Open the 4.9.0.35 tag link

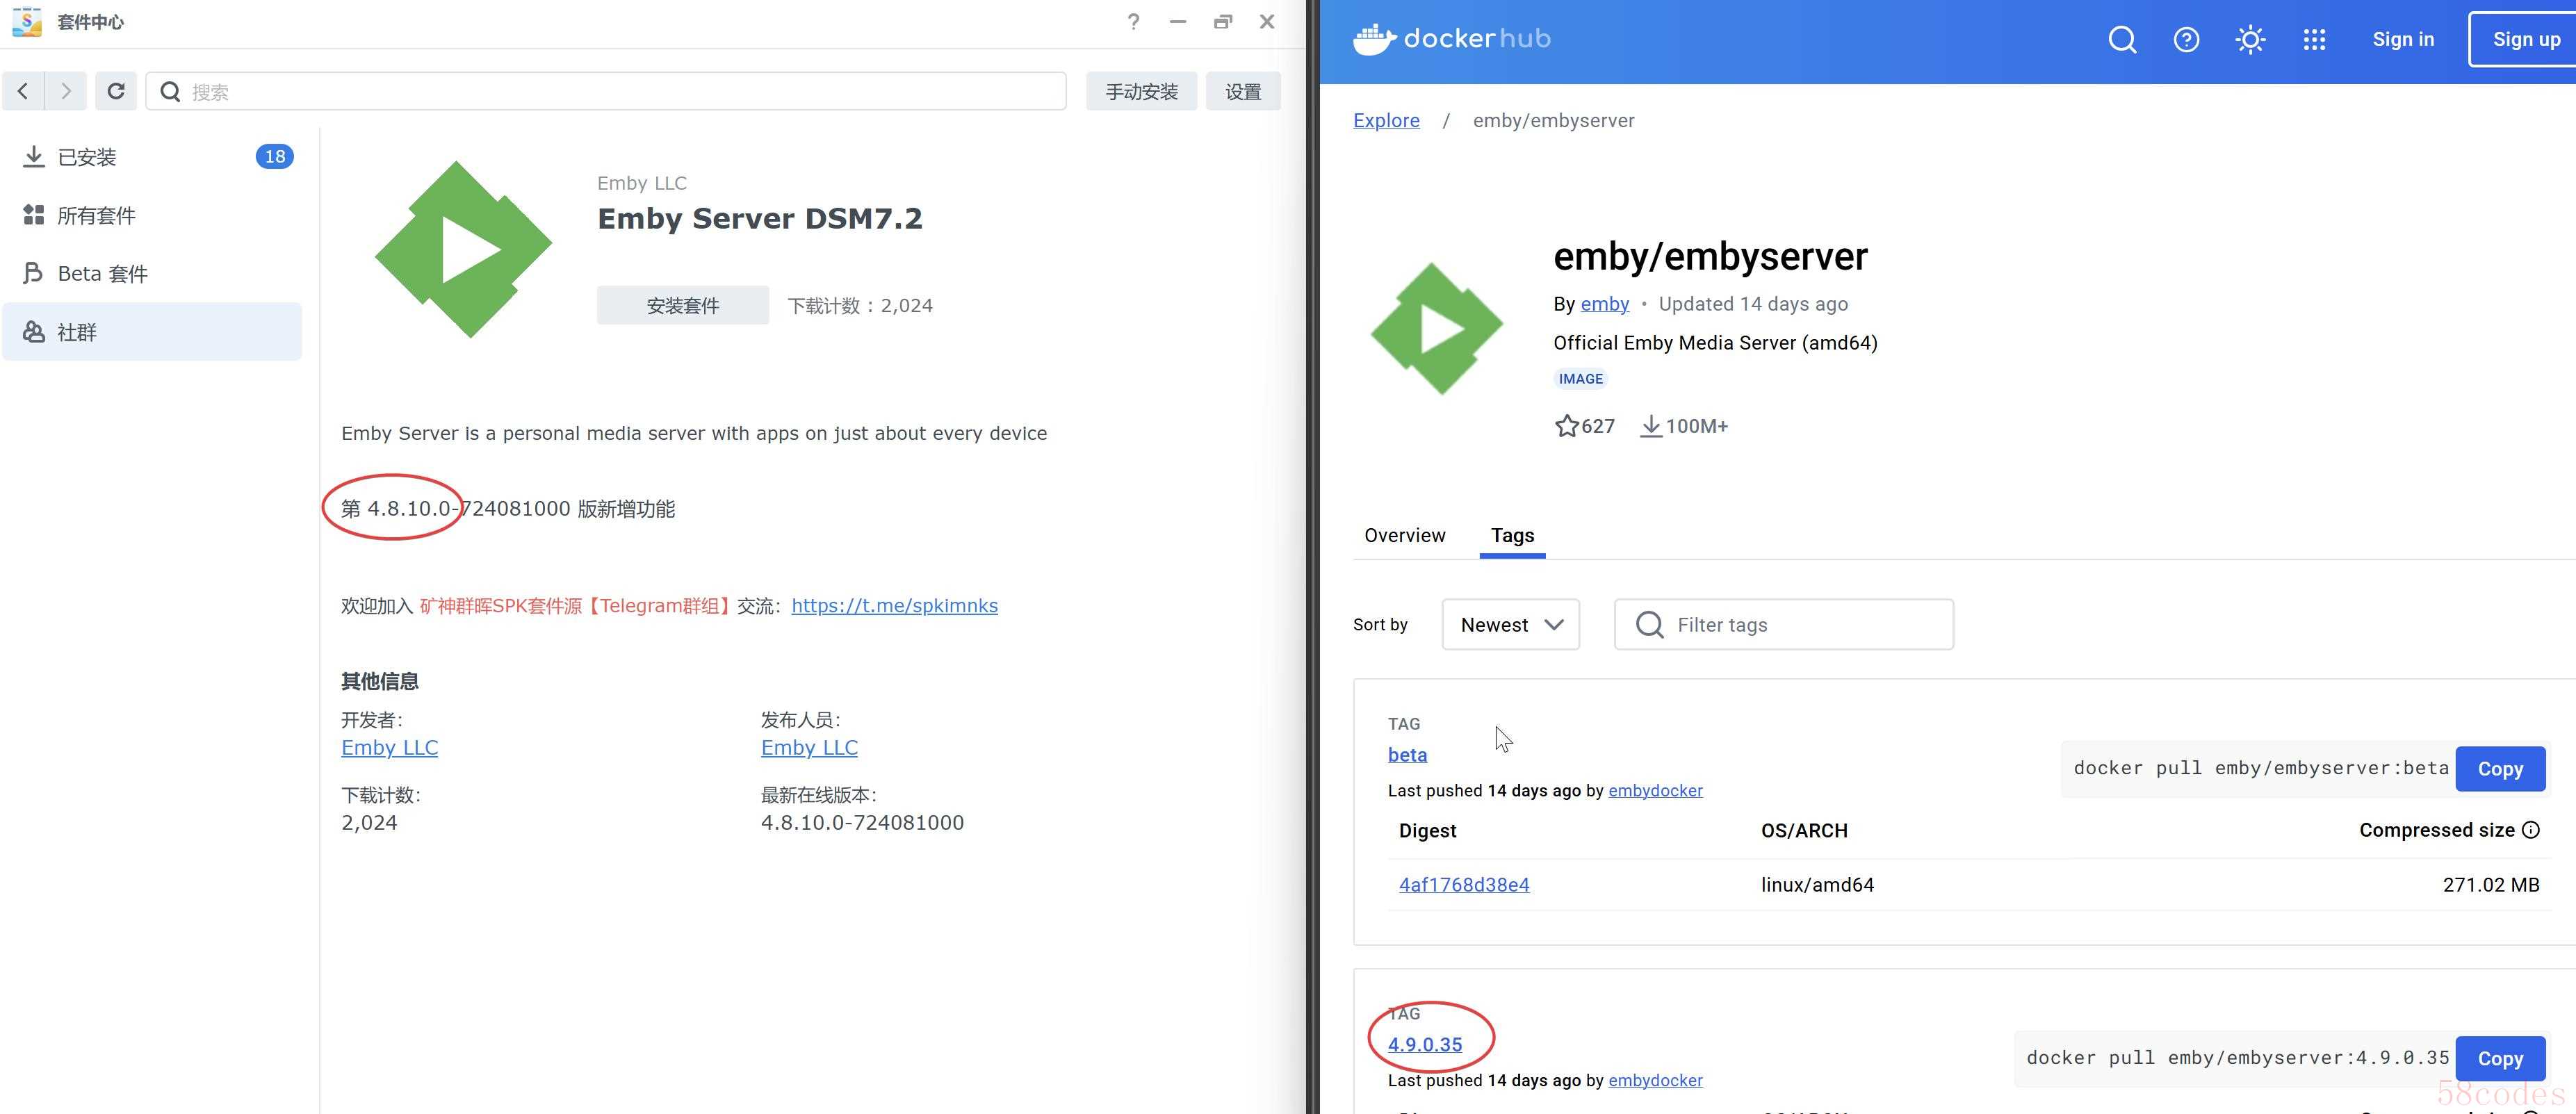(1424, 1044)
